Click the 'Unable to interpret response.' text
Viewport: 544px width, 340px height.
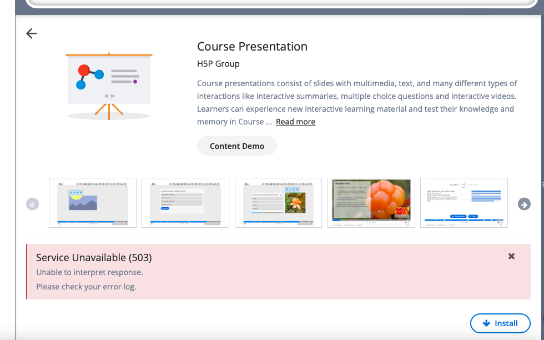click(x=89, y=272)
